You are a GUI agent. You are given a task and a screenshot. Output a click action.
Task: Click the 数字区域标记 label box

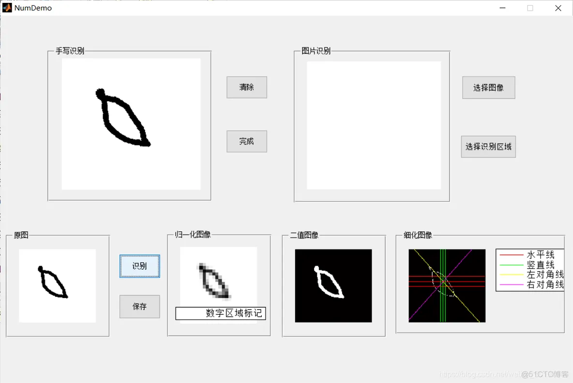(x=221, y=313)
